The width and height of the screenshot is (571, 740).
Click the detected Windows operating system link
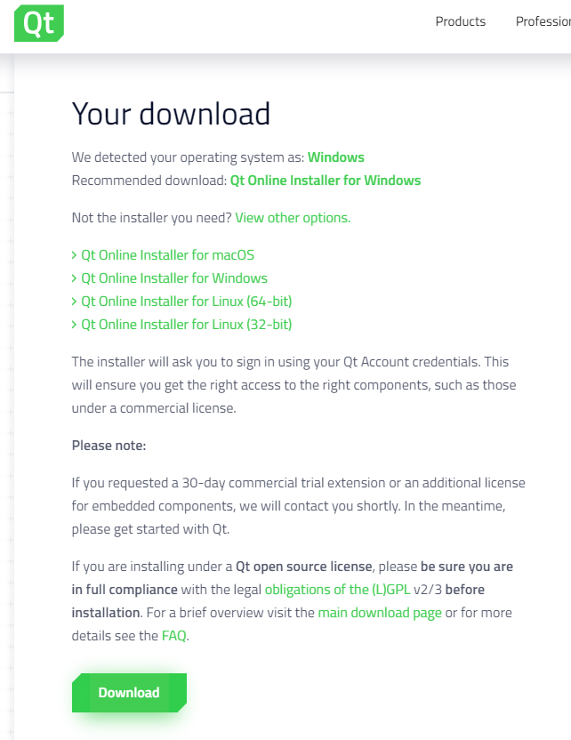[x=336, y=157]
